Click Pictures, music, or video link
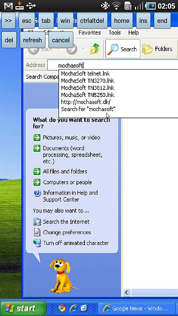The image size is (178, 316). (x=72, y=138)
